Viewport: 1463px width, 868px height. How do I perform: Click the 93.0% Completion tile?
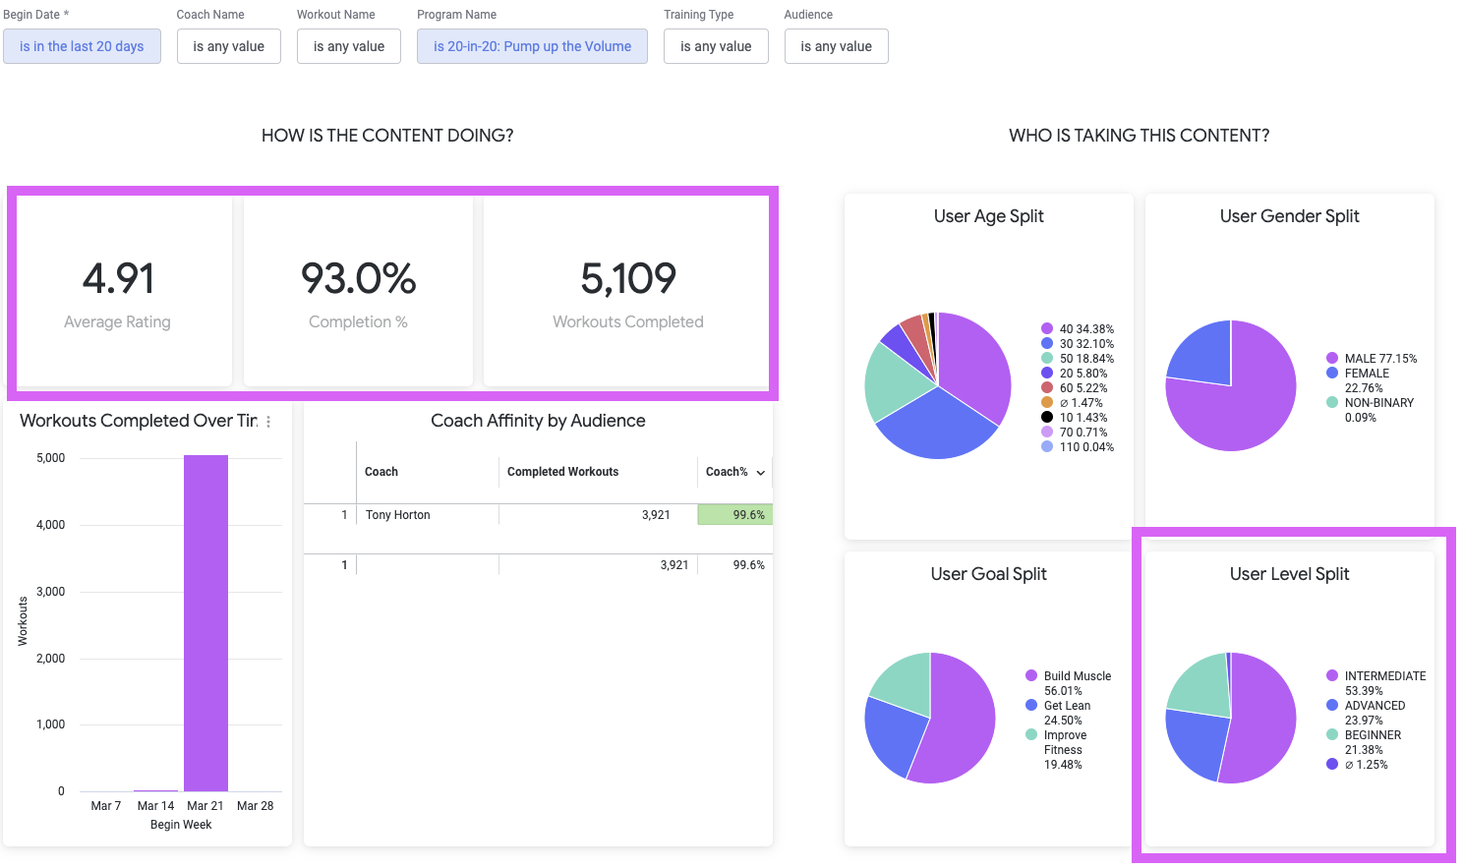pyautogui.click(x=358, y=291)
